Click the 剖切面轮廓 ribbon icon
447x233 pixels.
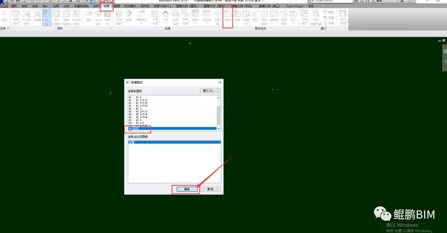pos(77,17)
